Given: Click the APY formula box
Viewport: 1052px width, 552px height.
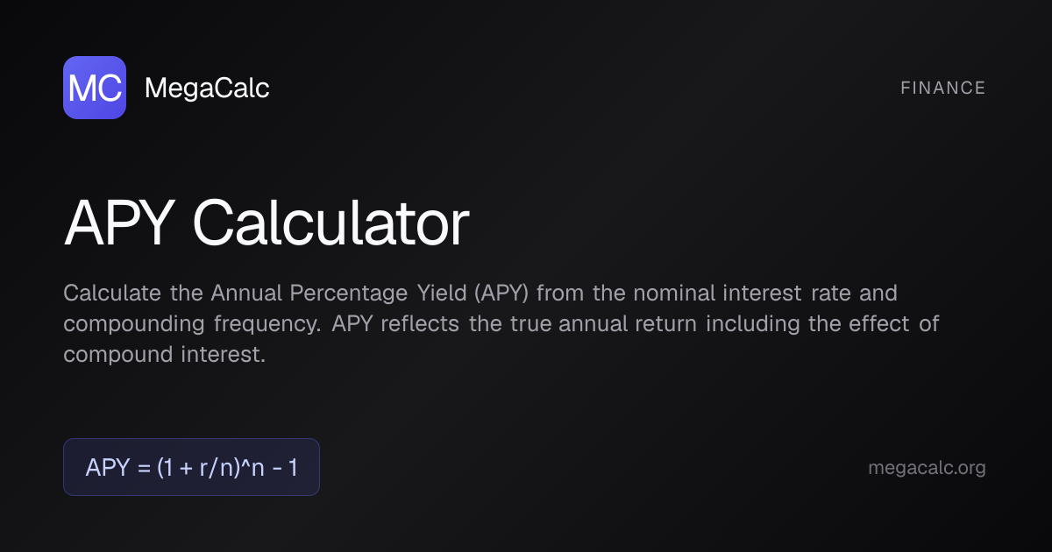Looking at the screenshot, I should coord(191,467).
